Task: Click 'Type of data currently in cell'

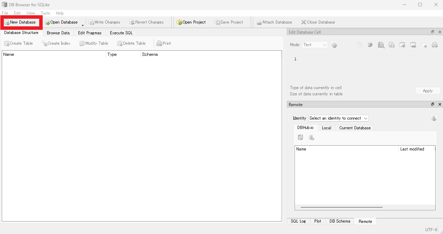Action: pyautogui.click(x=316, y=88)
